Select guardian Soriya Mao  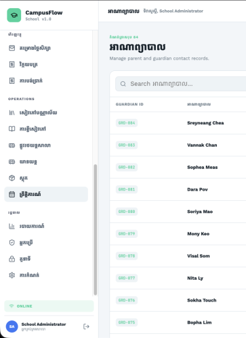coord(200,212)
